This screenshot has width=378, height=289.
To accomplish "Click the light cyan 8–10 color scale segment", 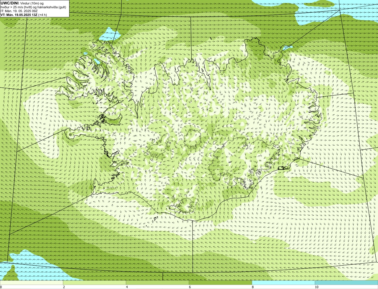I will point(283,283).
